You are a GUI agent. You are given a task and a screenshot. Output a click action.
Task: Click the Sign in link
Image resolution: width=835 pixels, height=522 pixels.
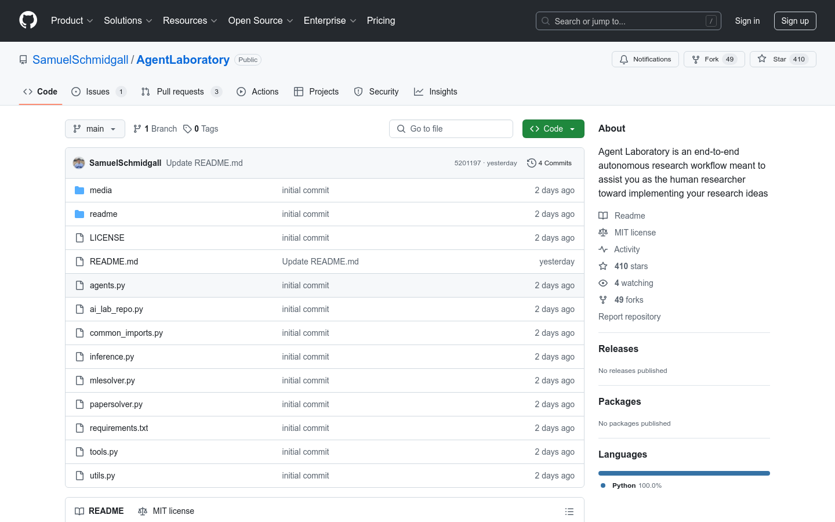(x=747, y=21)
